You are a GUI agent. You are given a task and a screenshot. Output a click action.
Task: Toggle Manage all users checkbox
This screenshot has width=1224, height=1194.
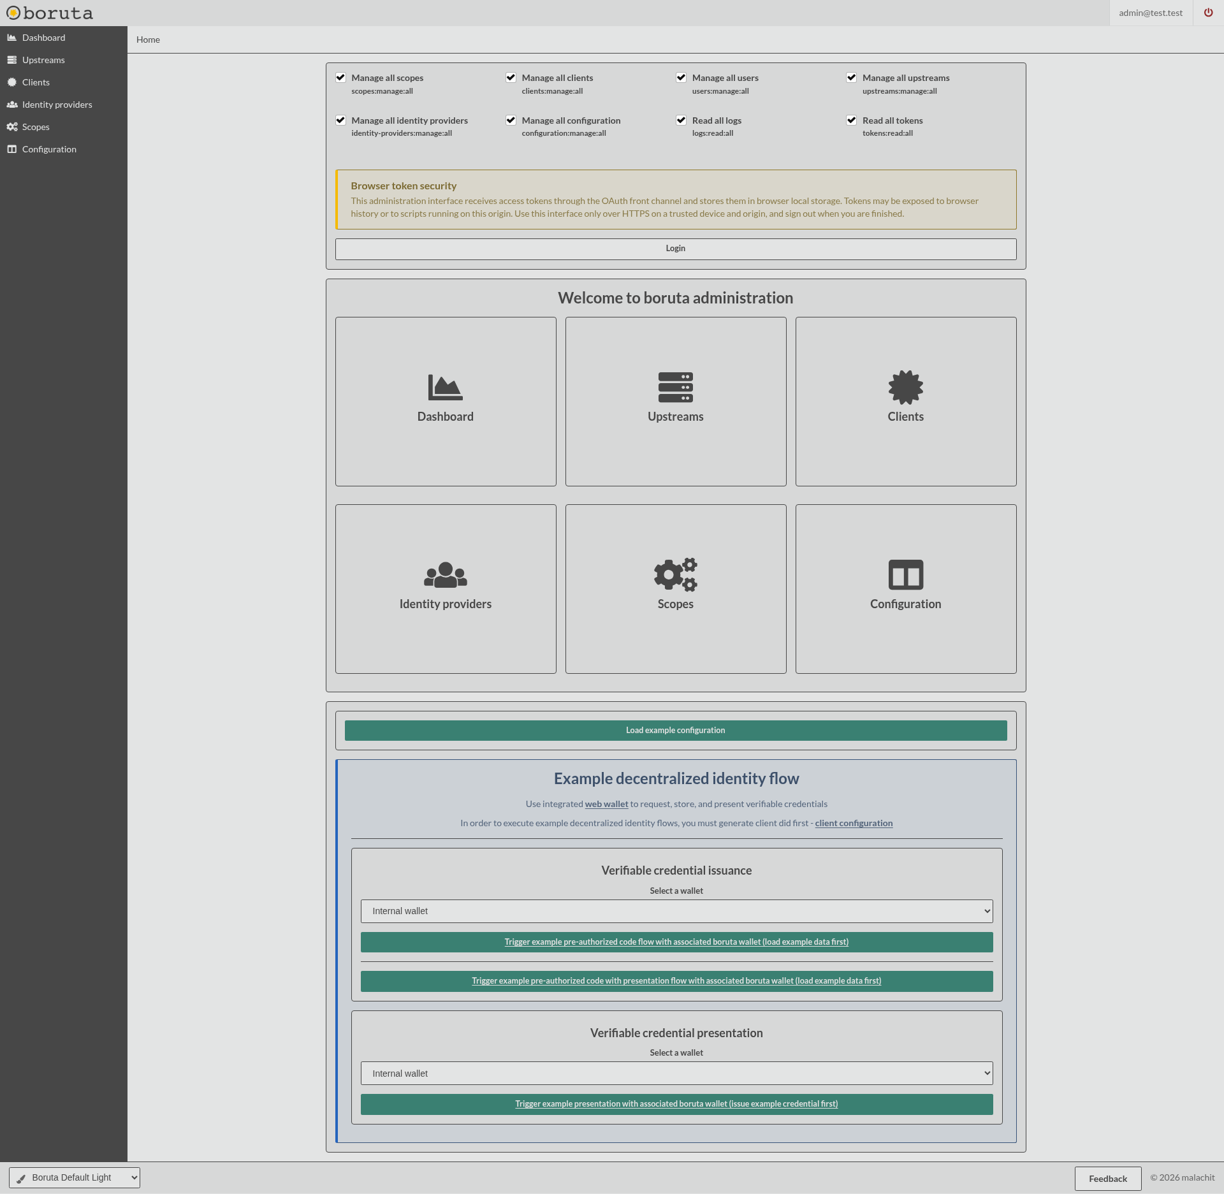click(x=681, y=78)
